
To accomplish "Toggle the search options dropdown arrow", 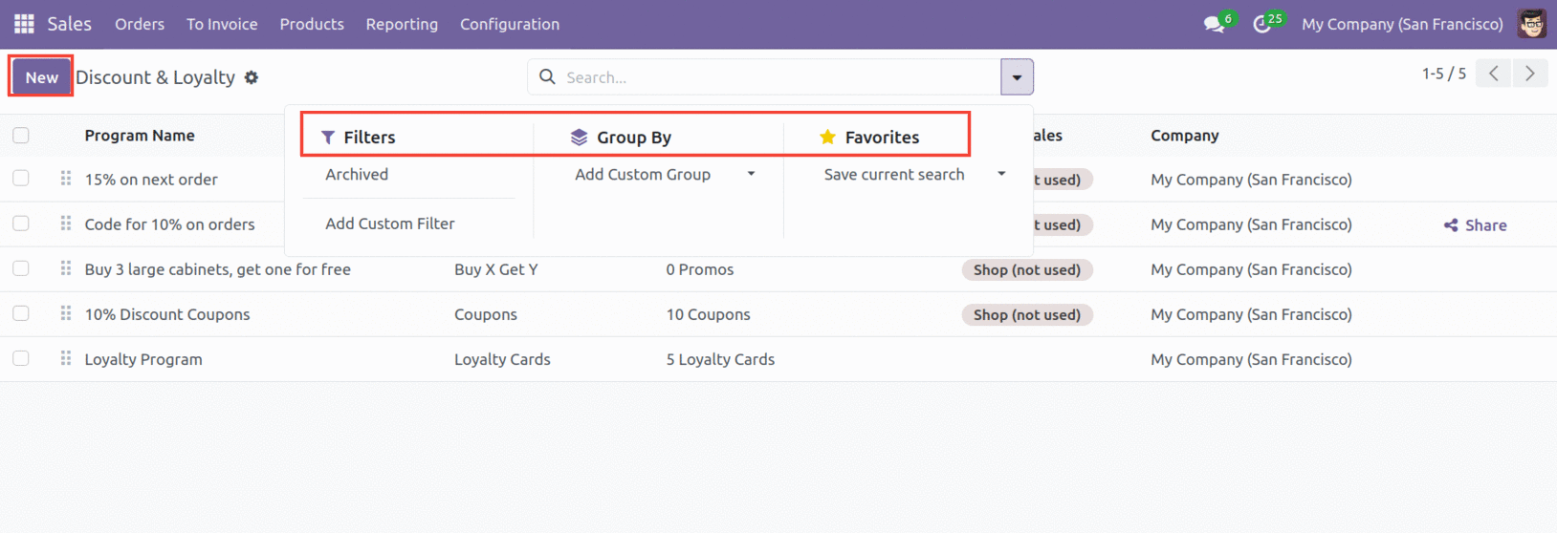I will (x=1017, y=77).
